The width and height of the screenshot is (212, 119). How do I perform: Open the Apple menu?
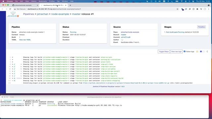coord(3,1)
